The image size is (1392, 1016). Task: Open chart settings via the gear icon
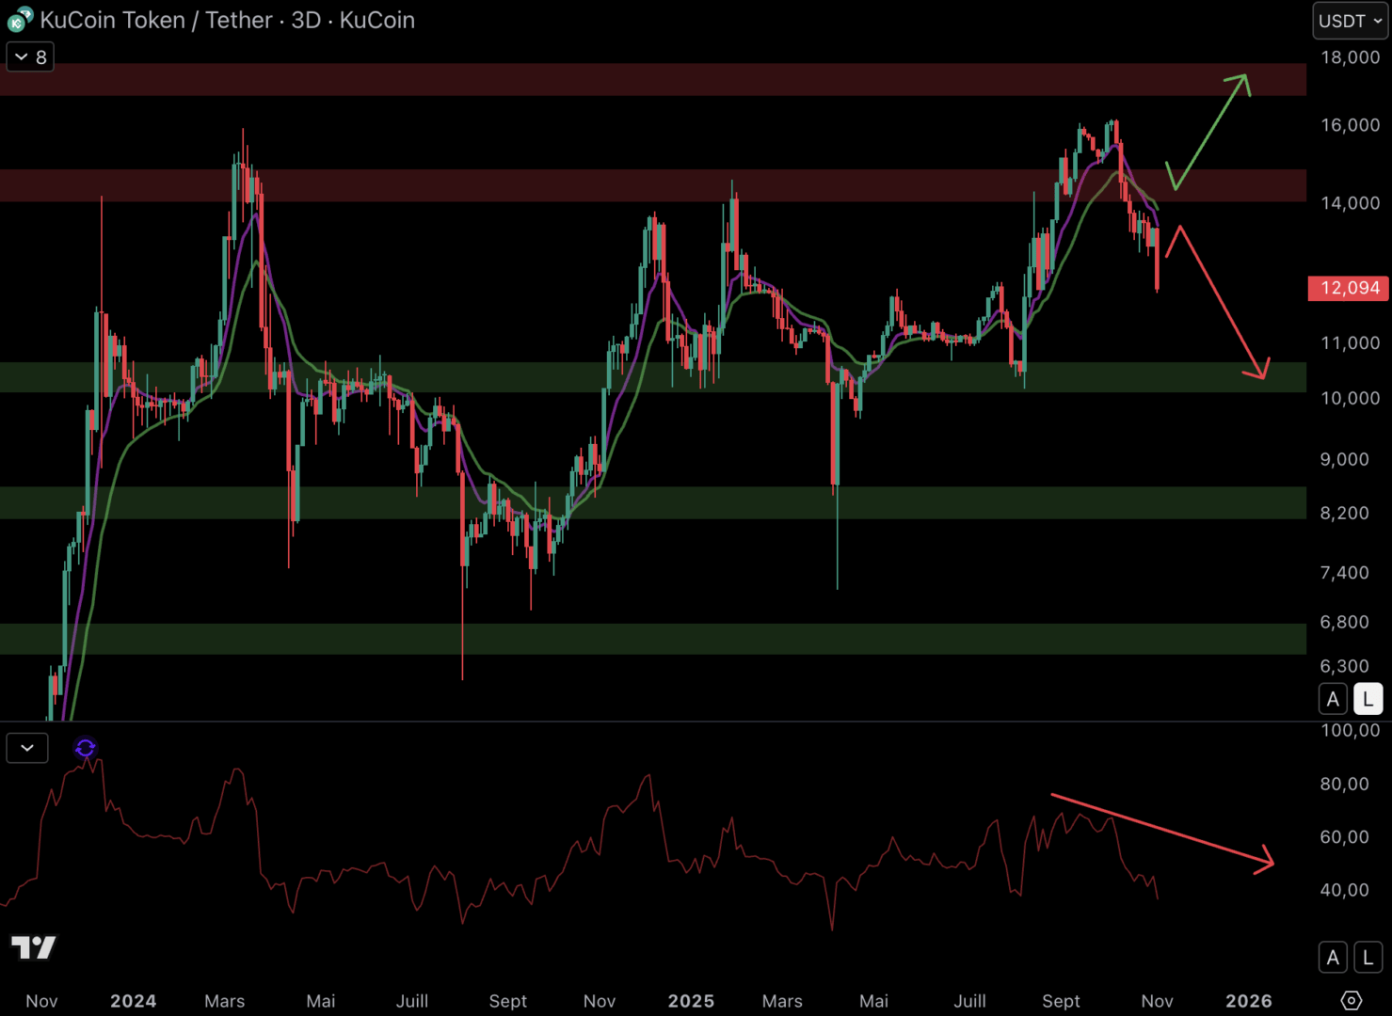coord(1351,1000)
